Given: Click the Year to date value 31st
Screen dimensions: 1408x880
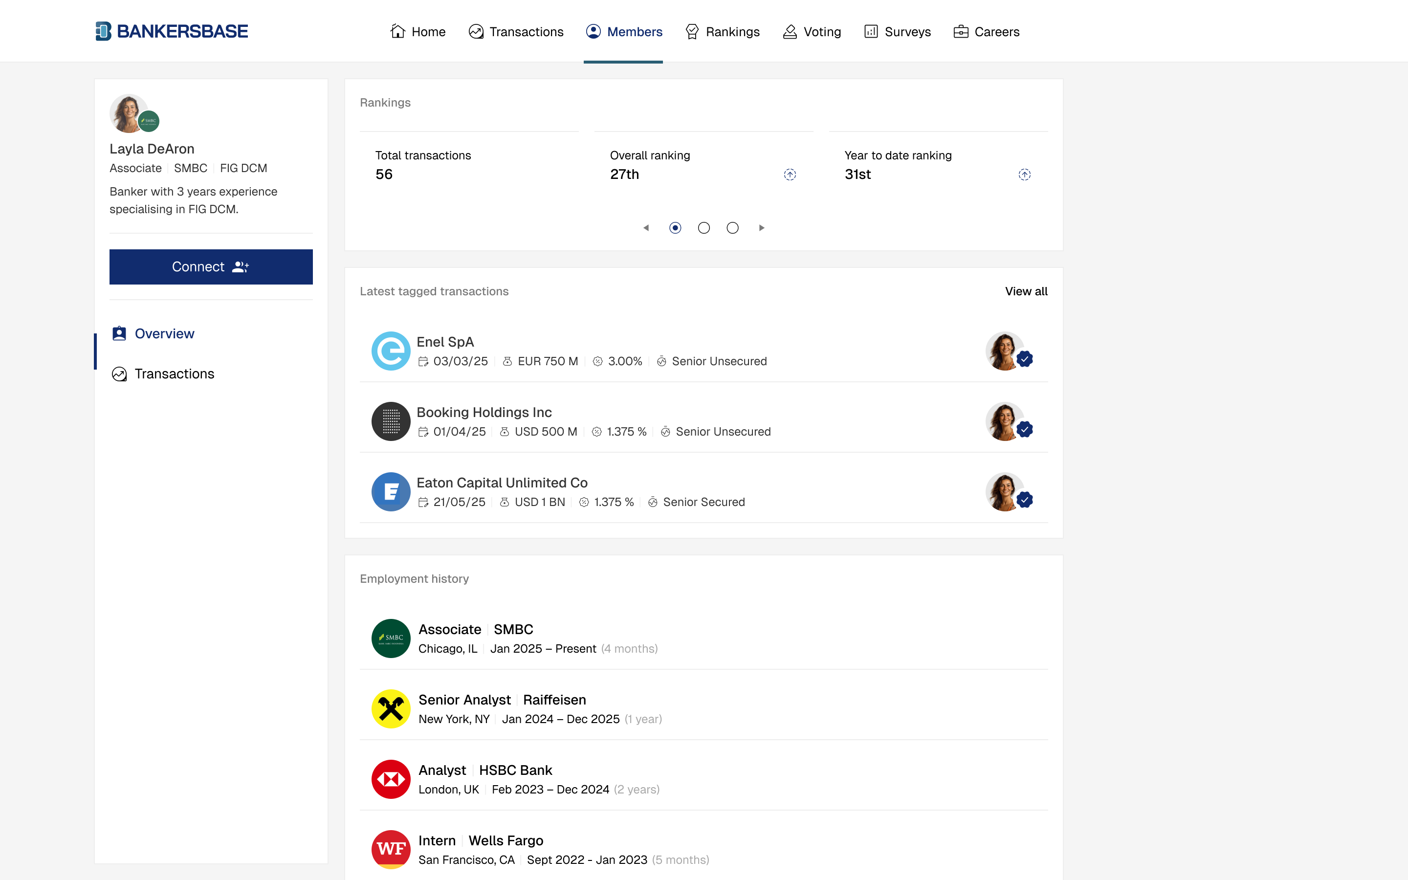Looking at the screenshot, I should coord(858,174).
